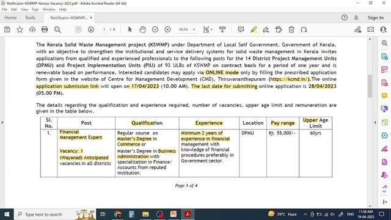
Task: Click the stamp tool icon
Action: (279, 30)
